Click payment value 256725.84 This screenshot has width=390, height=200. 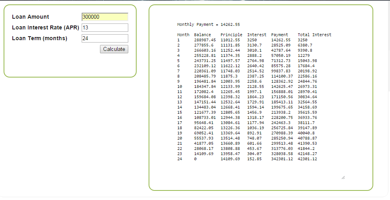pos(282,128)
